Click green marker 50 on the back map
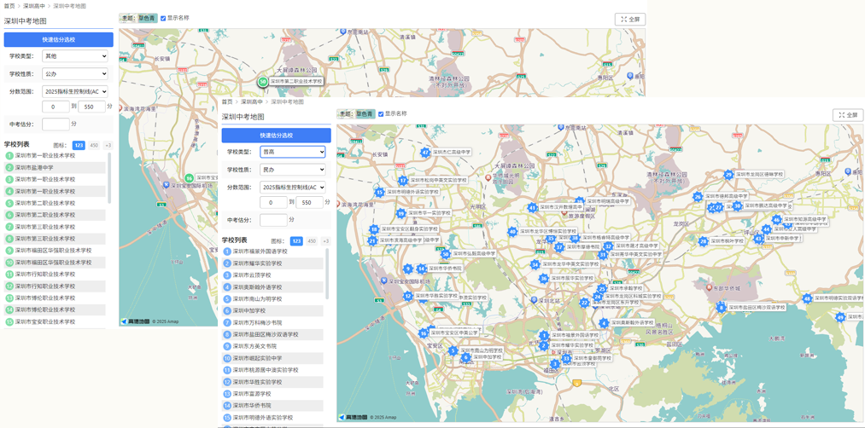This screenshot has height=428, width=865. pos(263,82)
